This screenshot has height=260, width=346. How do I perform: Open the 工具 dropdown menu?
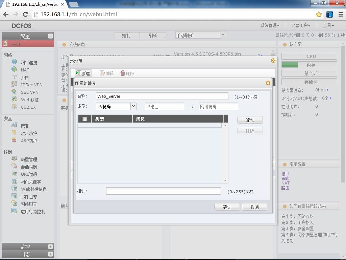[x=328, y=26]
